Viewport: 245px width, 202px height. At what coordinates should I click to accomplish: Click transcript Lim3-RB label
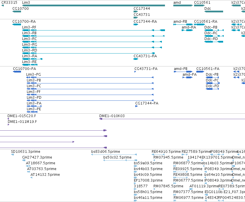coord(29,33)
